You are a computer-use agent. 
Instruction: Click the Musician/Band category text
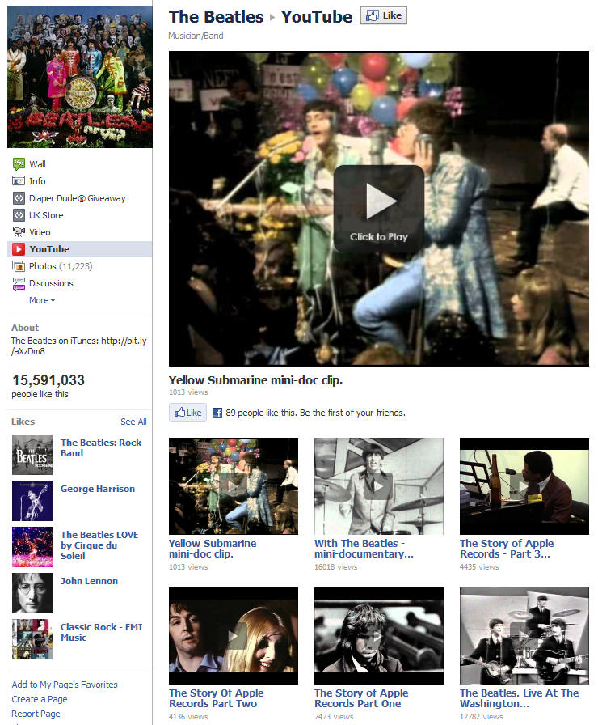click(196, 36)
